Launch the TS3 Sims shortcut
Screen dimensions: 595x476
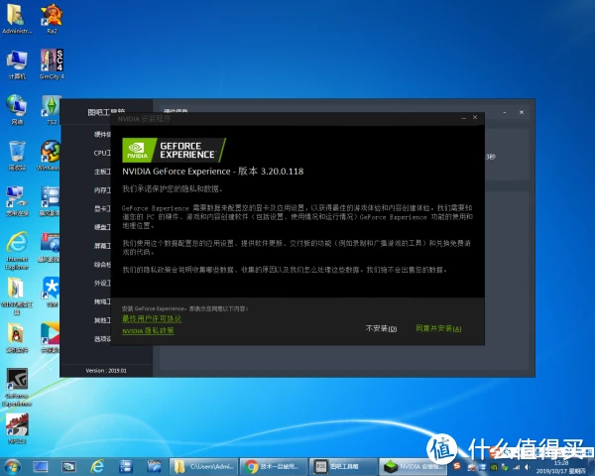pos(52,110)
